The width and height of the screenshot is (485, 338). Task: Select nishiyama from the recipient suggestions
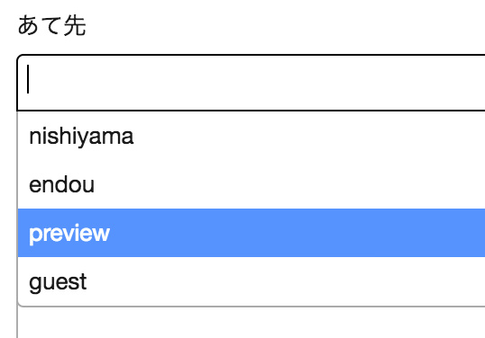252,136
